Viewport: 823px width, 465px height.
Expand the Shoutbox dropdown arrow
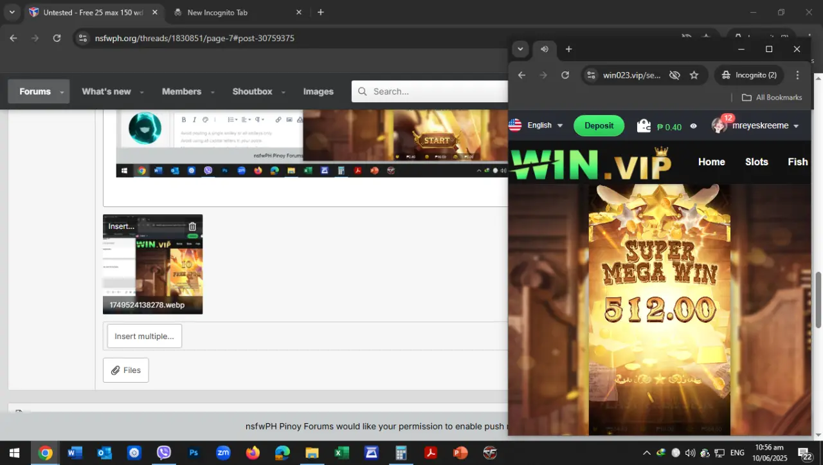pyautogui.click(x=283, y=92)
